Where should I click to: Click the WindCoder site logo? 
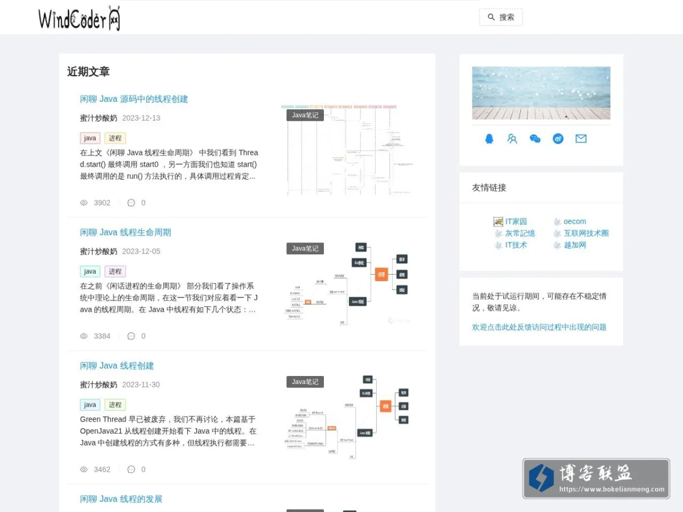pyautogui.click(x=79, y=18)
